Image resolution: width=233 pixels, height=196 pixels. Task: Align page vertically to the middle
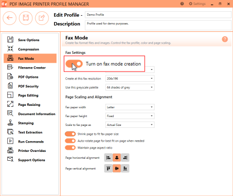pyautogui.click(x=117, y=169)
